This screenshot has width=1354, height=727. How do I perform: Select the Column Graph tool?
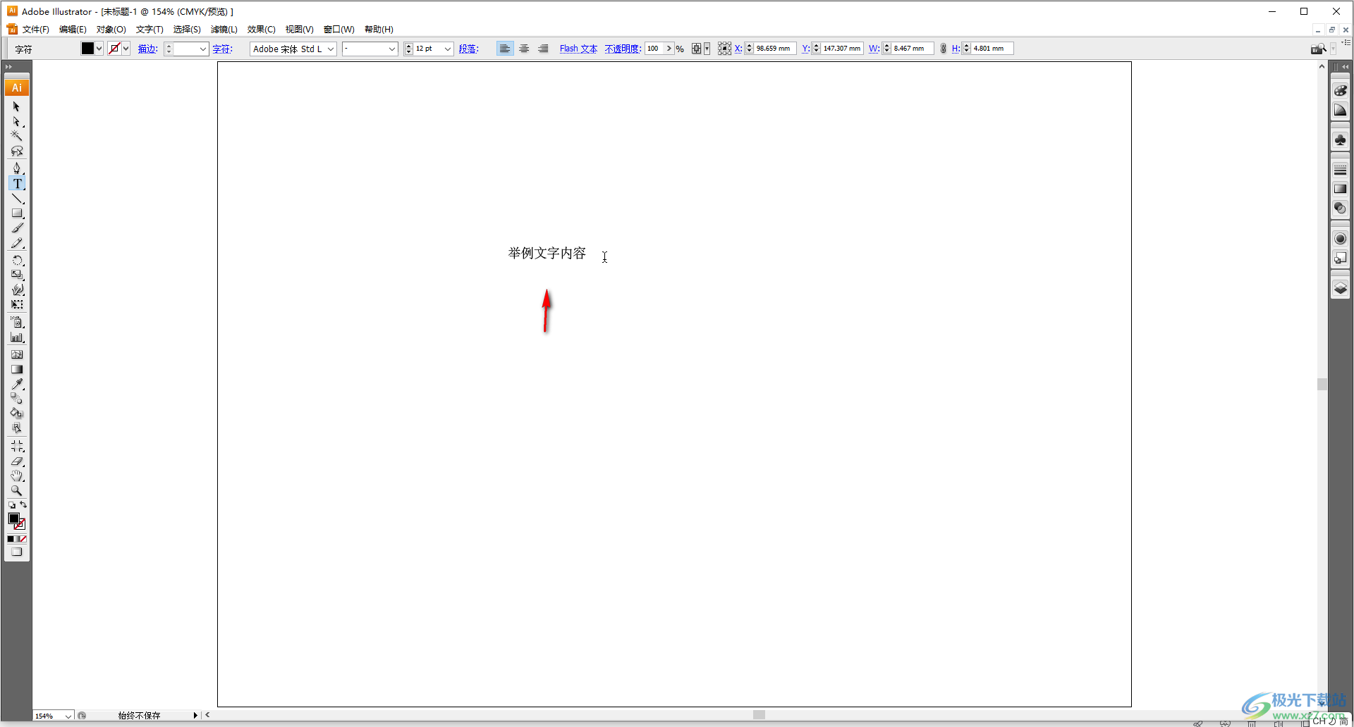pyautogui.click(x=17, y=337)
